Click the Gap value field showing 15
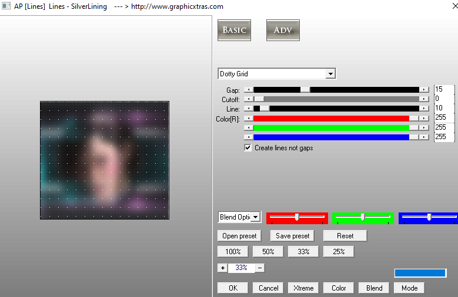Screen dimensions: 458x297 coord(444,89)
